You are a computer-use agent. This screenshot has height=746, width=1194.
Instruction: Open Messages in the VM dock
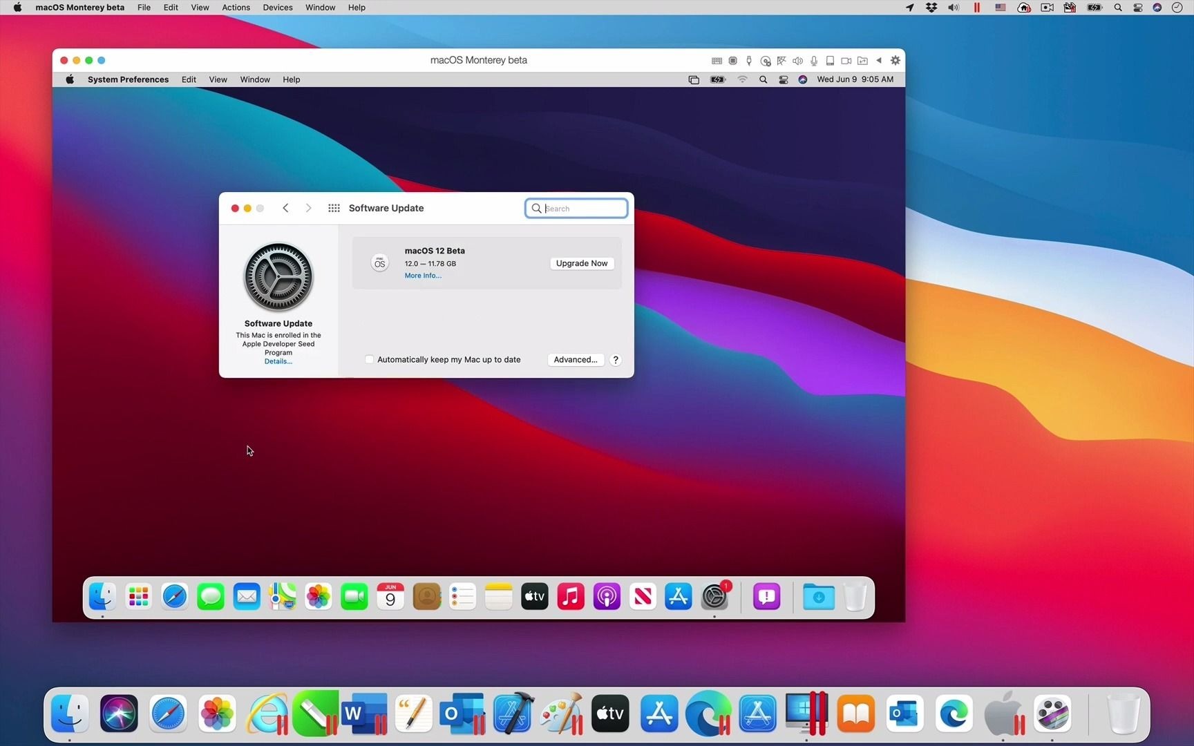211,597
